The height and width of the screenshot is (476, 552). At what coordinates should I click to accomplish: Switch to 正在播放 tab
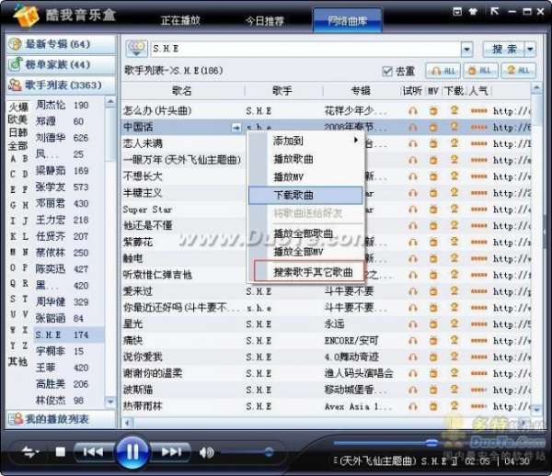(x=180, y=20)
